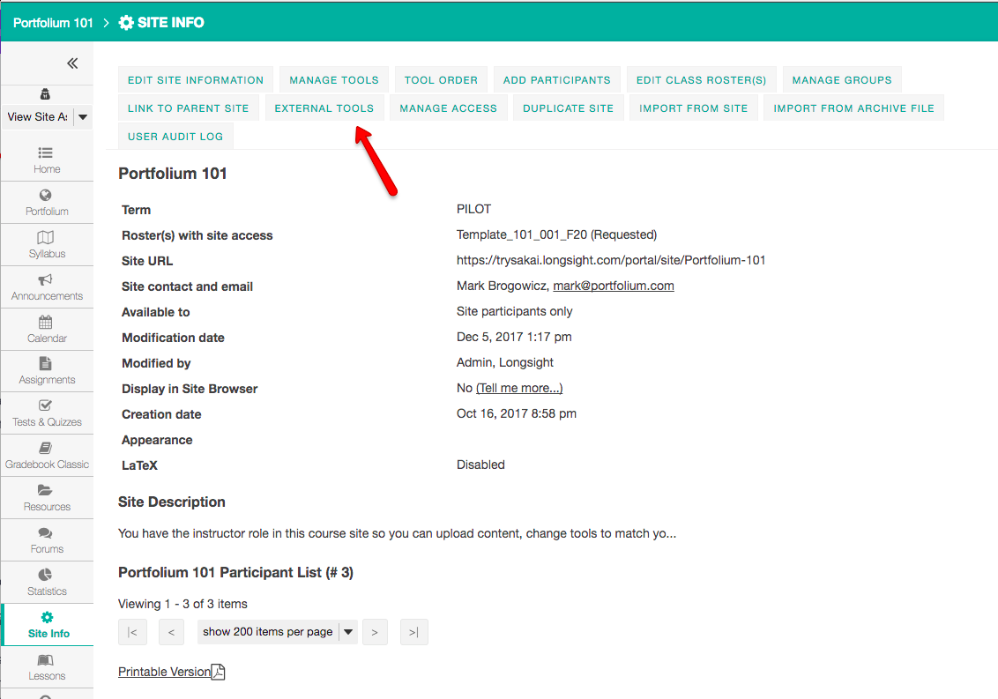Select the Gradebook Classic sidebar label
This screenshot has width=998, height=699.
pyautogui.click(x=47, y=465)
